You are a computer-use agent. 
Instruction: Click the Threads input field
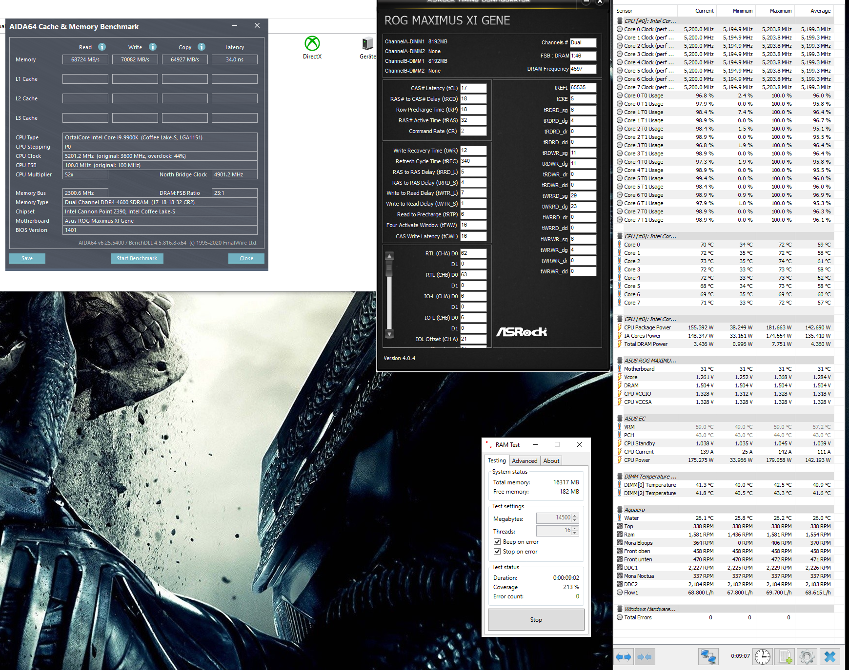tap(554, 531)
